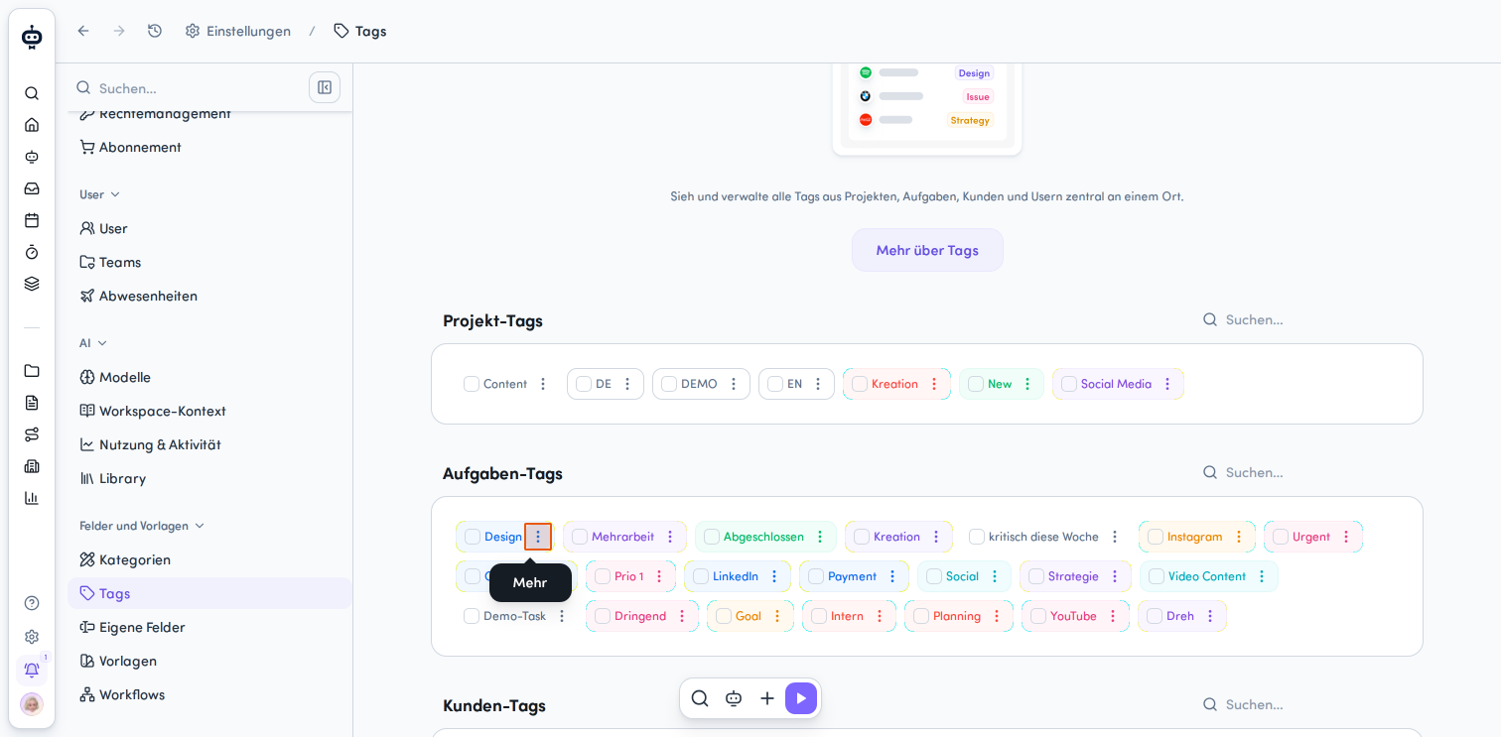Open the timer stopwatch icon in left rail
1501x737 pixels.
tap(32, 252)
